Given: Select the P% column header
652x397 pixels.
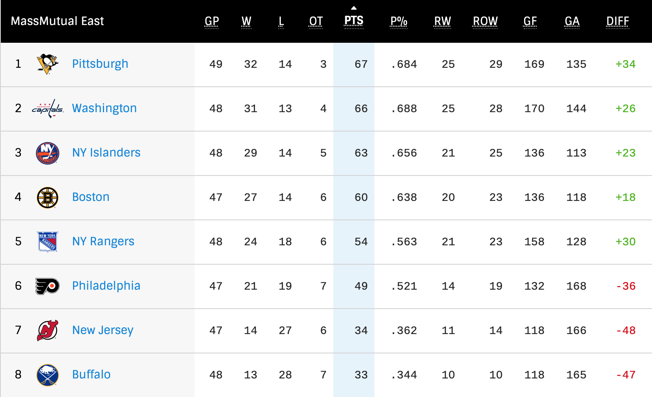Looking at the screenshot, I should [399, 21].
